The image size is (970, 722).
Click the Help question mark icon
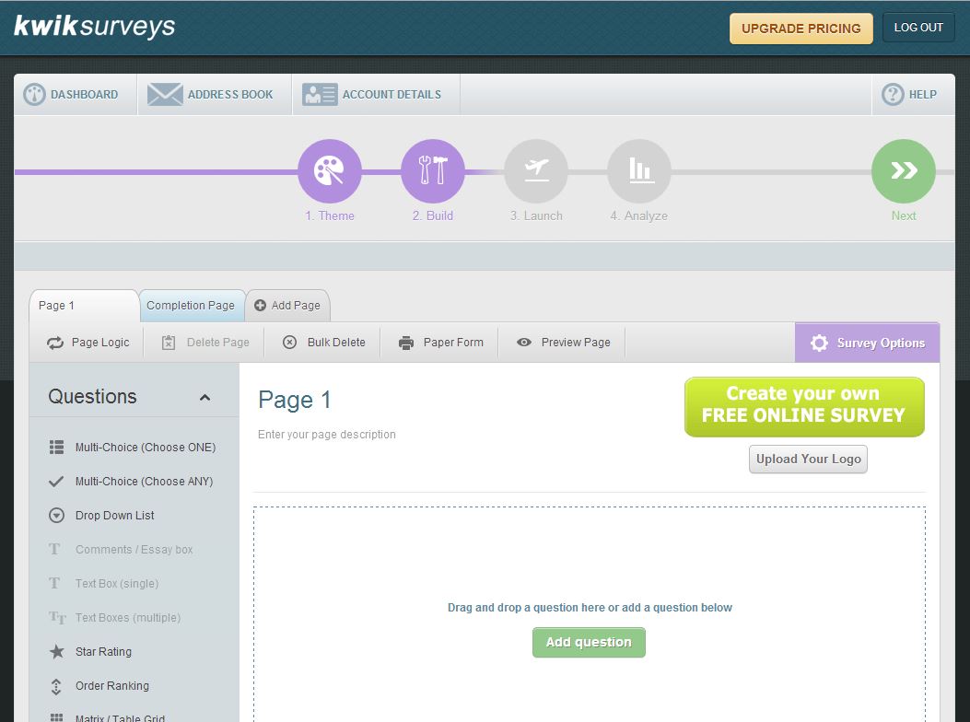tap(893, 94)
